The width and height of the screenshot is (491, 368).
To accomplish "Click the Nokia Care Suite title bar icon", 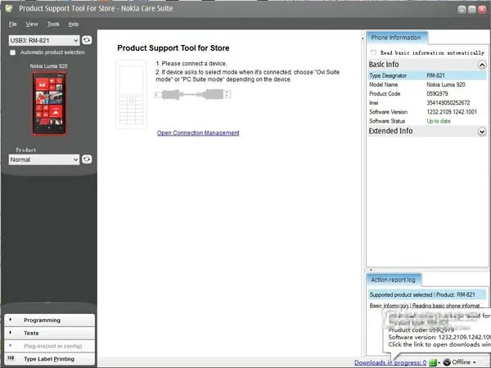I will coord(8,8).
